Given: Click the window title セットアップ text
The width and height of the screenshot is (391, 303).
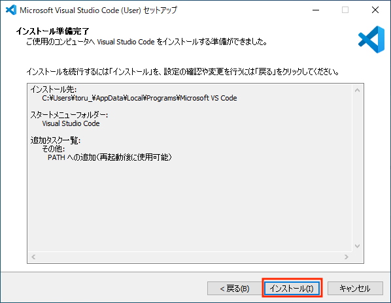Looking at the screenshot, I should tap(160, 10).
